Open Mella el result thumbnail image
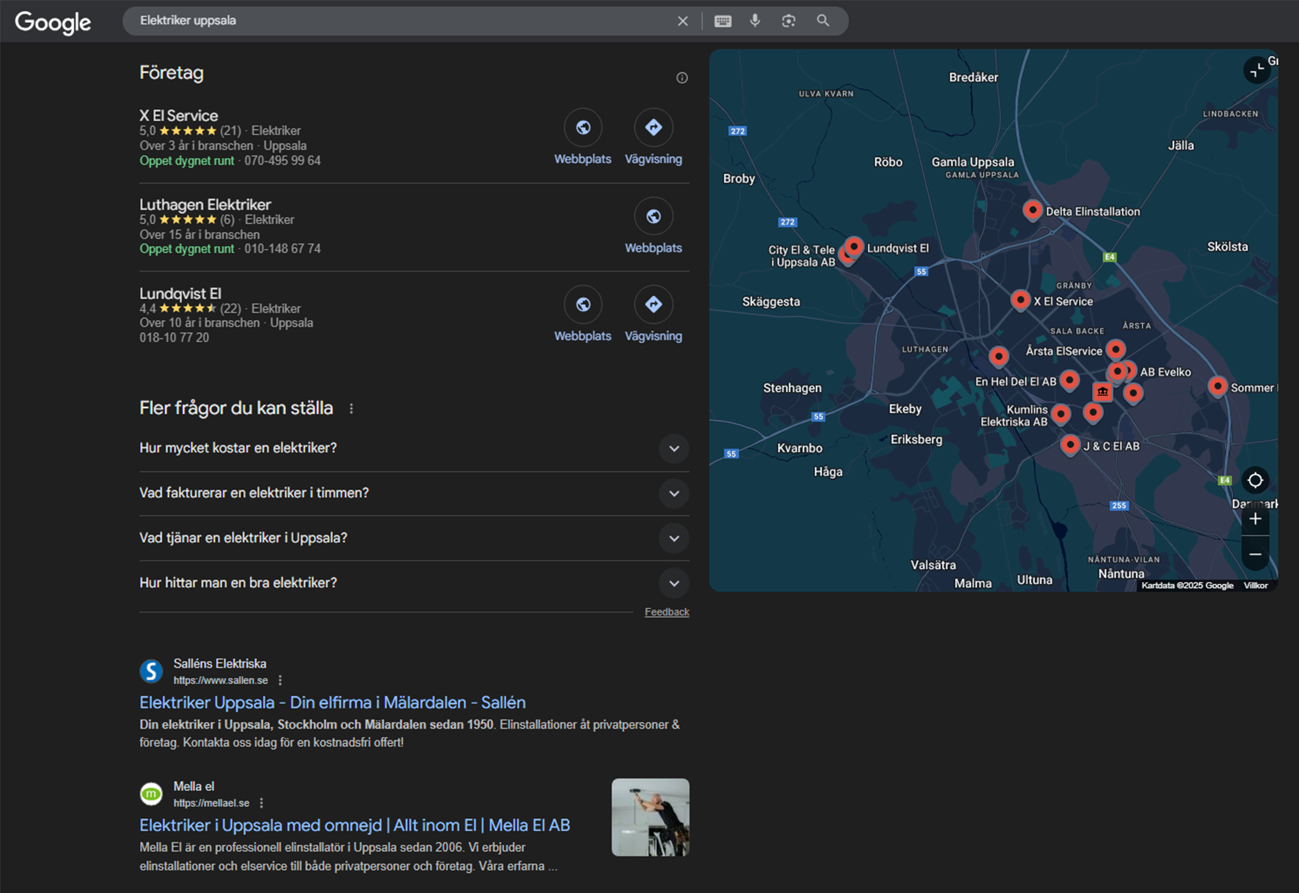Screen dimensions: 1299x893 tap(650, 817)
